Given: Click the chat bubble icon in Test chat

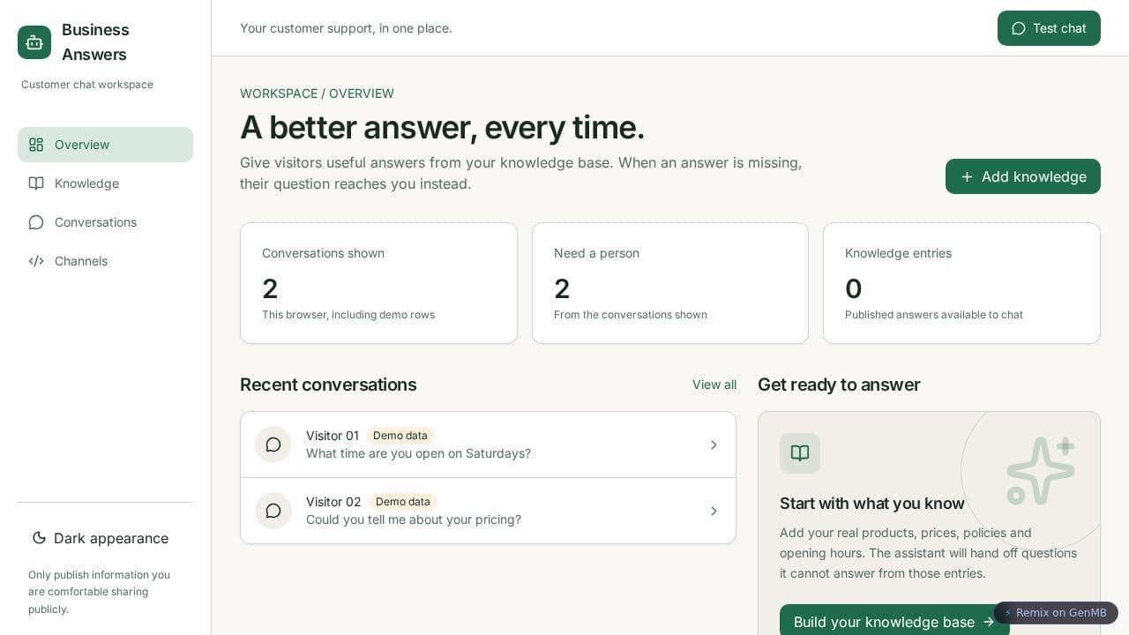Looking at the screenshot, I should click(x=1019, y=28).
